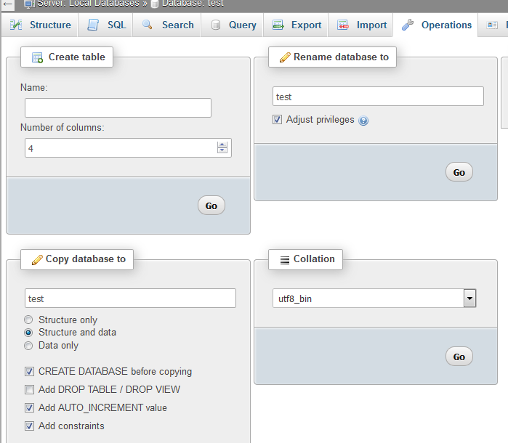Click the Structure tab icon

(16, 25)
